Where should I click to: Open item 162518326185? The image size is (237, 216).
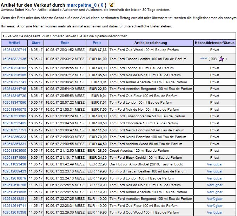tap(14, 75)
